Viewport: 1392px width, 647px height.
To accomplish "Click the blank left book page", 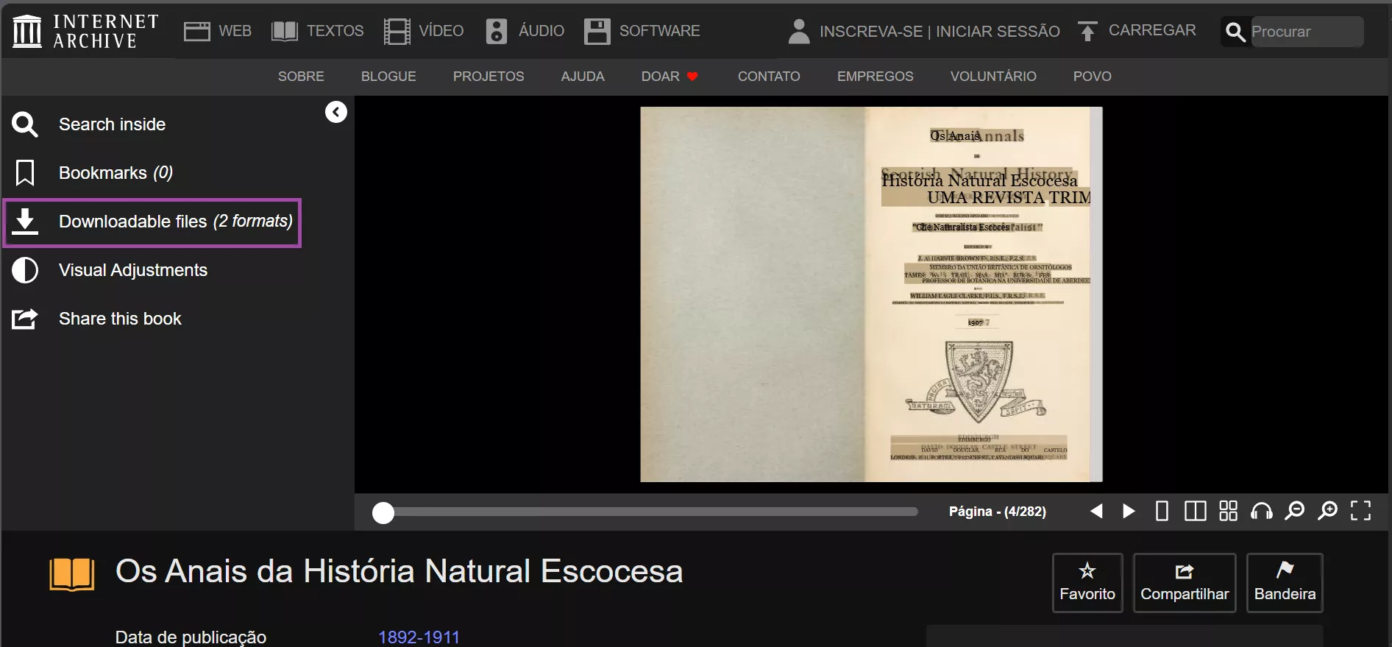I will 753,294.
